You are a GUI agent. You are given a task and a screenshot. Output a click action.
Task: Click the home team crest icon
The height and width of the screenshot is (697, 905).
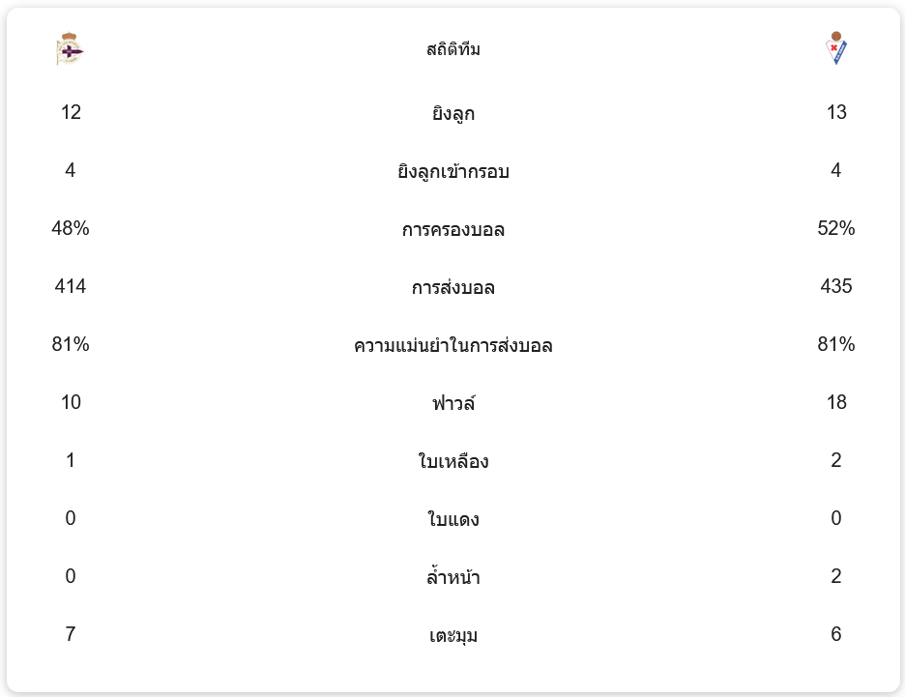pyautogui.click(x=71, y=49)
